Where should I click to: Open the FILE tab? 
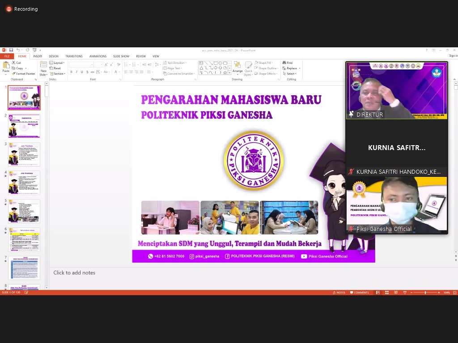tap(7, 56)
